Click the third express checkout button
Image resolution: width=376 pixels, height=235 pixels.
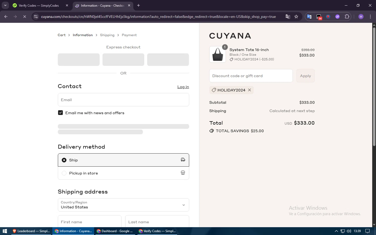[168, 60]
